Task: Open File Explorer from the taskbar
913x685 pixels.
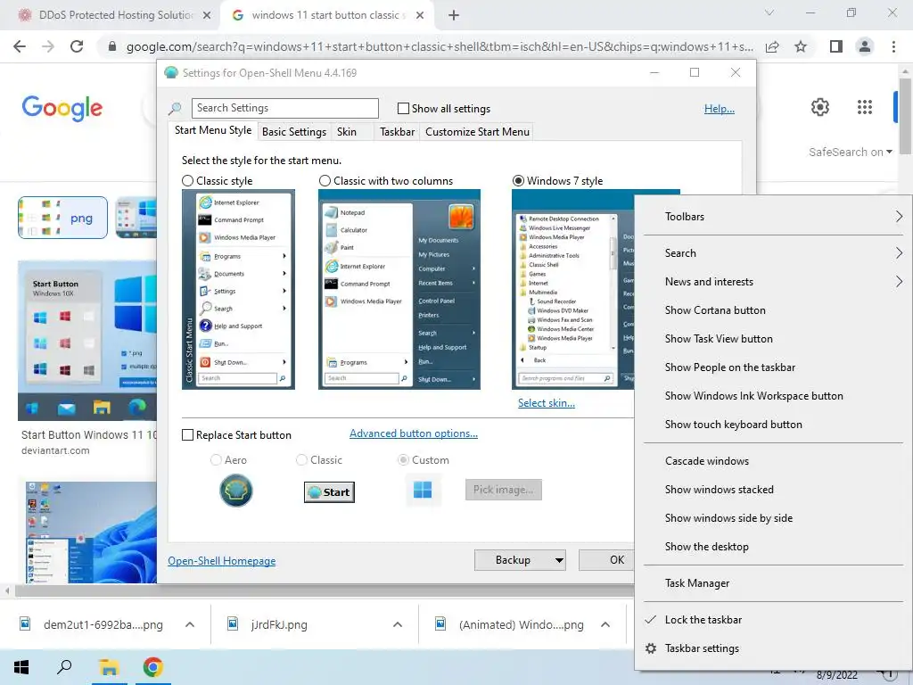Action: [108, 667]
